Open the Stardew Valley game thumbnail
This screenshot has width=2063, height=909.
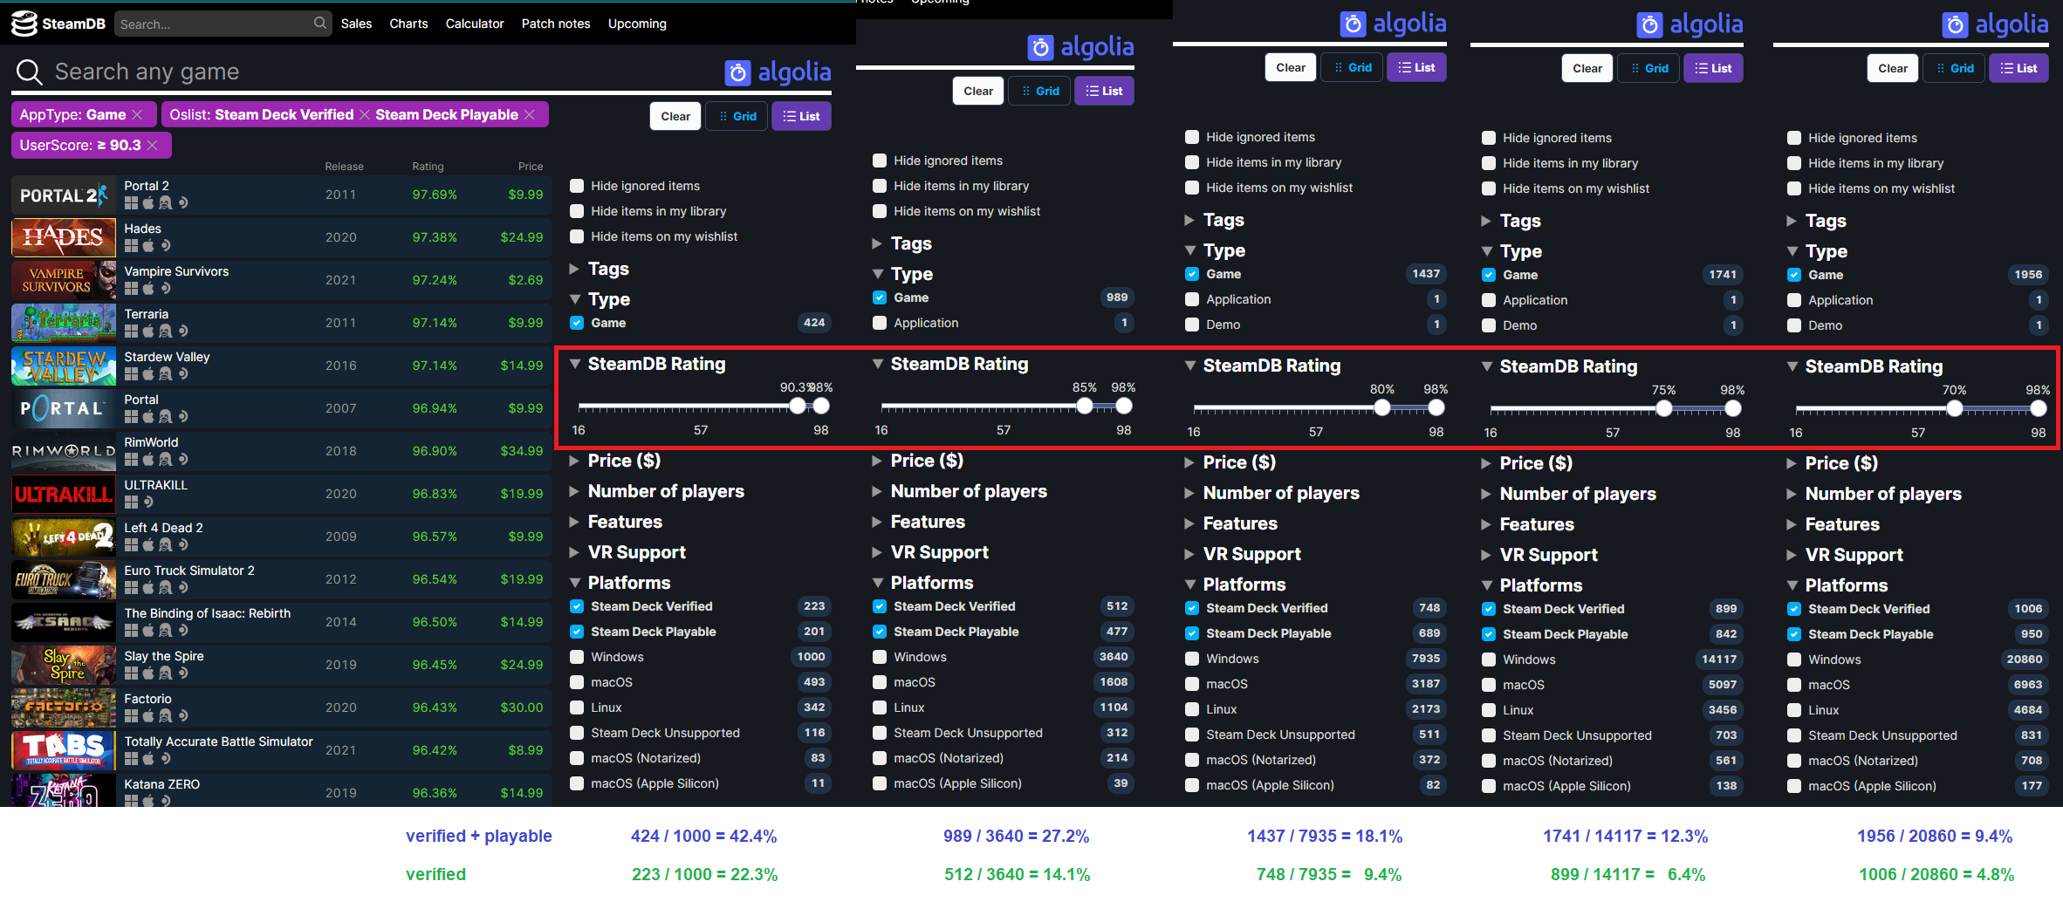pos(64,366)
